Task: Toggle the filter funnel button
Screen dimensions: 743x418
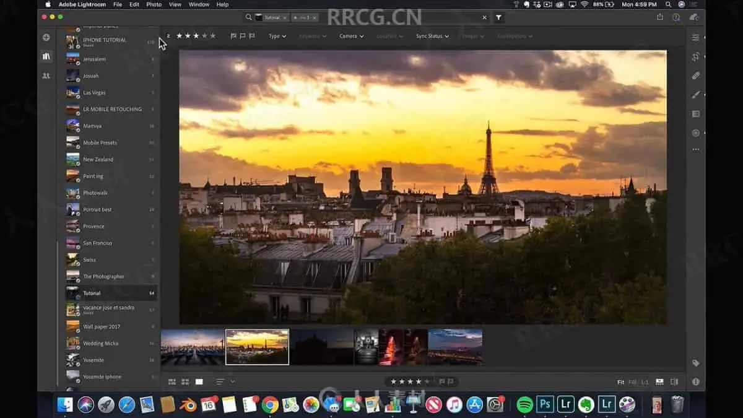Action: [498, 18]
